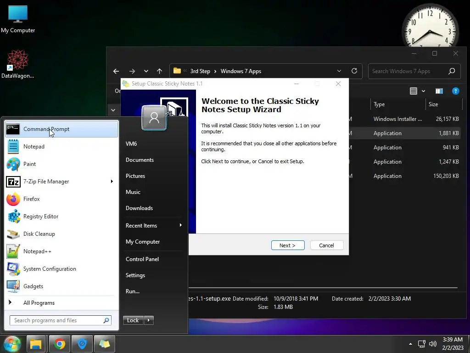Open Downloads from Start menu
The height and width of the screenshot is (353, 470).
[139, 208]
